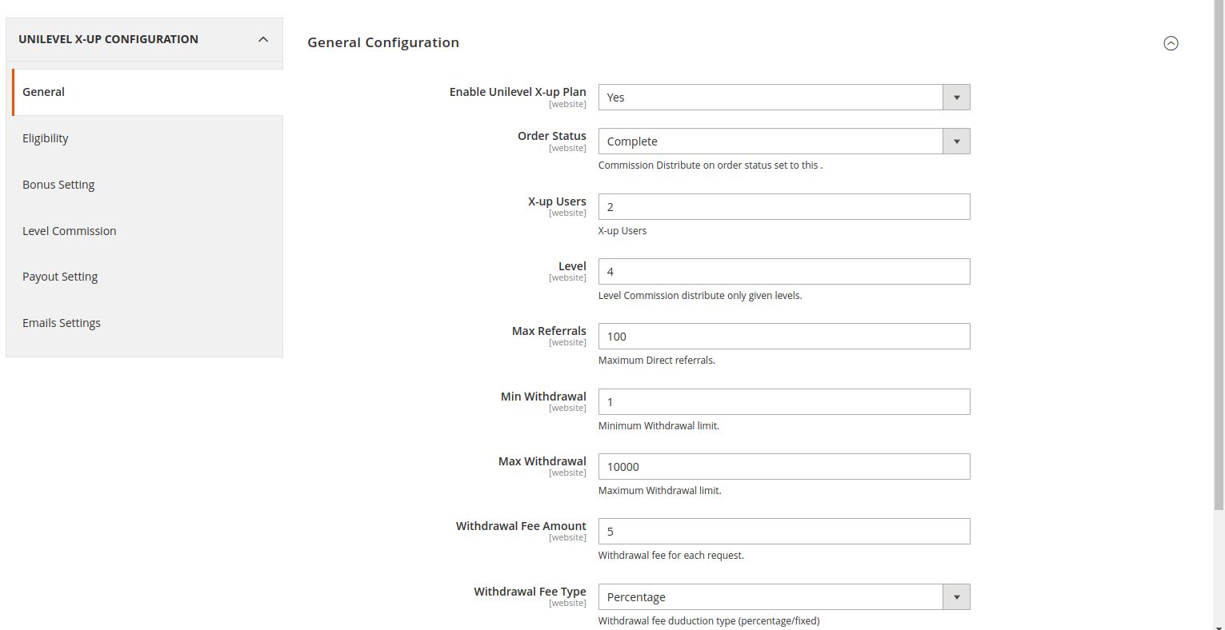This screenshot has width=1225, height=630.
Task: Focus the Level input field
Action: coord(783,272)
